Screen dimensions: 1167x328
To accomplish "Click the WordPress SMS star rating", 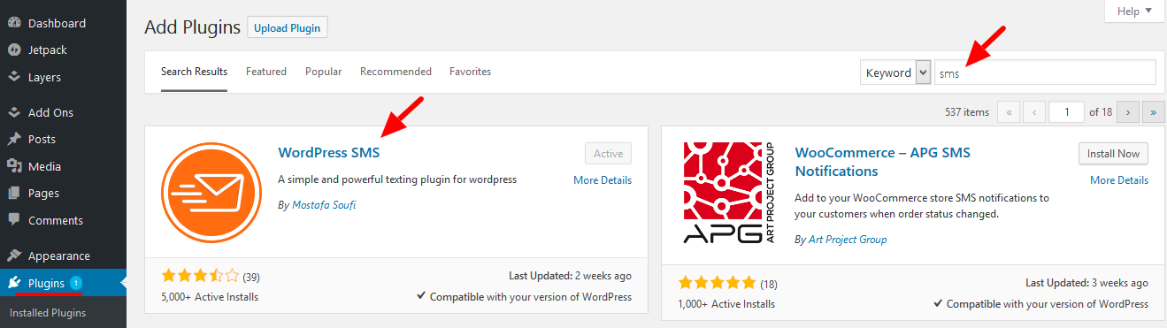I will pyautogui.click(x=201, y=275).
